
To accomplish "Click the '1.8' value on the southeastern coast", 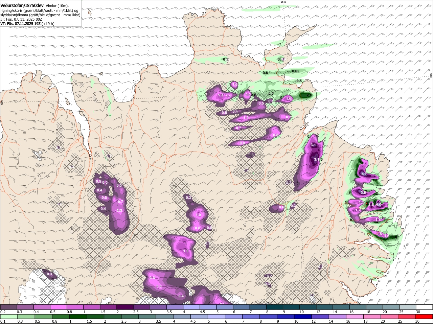I will [x=380, y=234].
